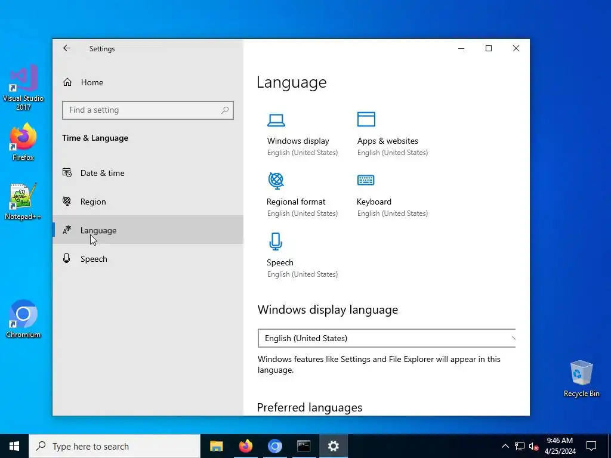Open Region settings page
Viewport: 611px width, 458px height.
[x=148, y=202]
